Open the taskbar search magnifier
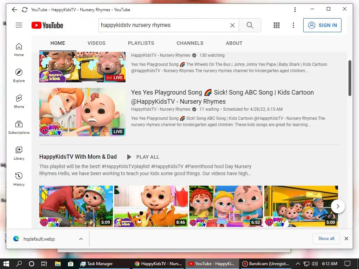Screen dimensions: 359x269 [19, 264]
